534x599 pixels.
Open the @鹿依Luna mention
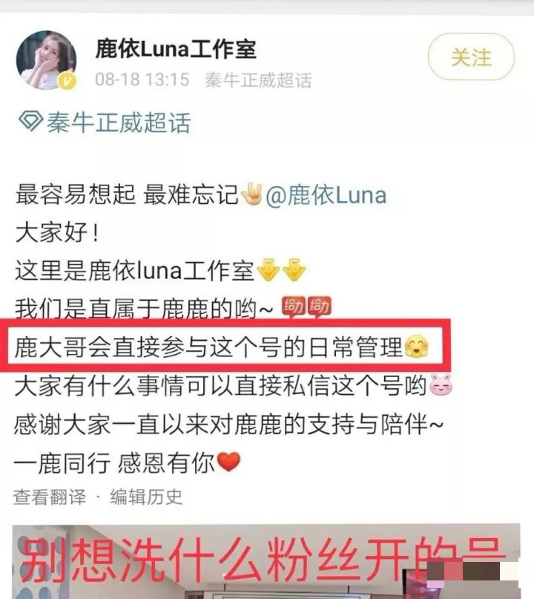coord(326,195)
